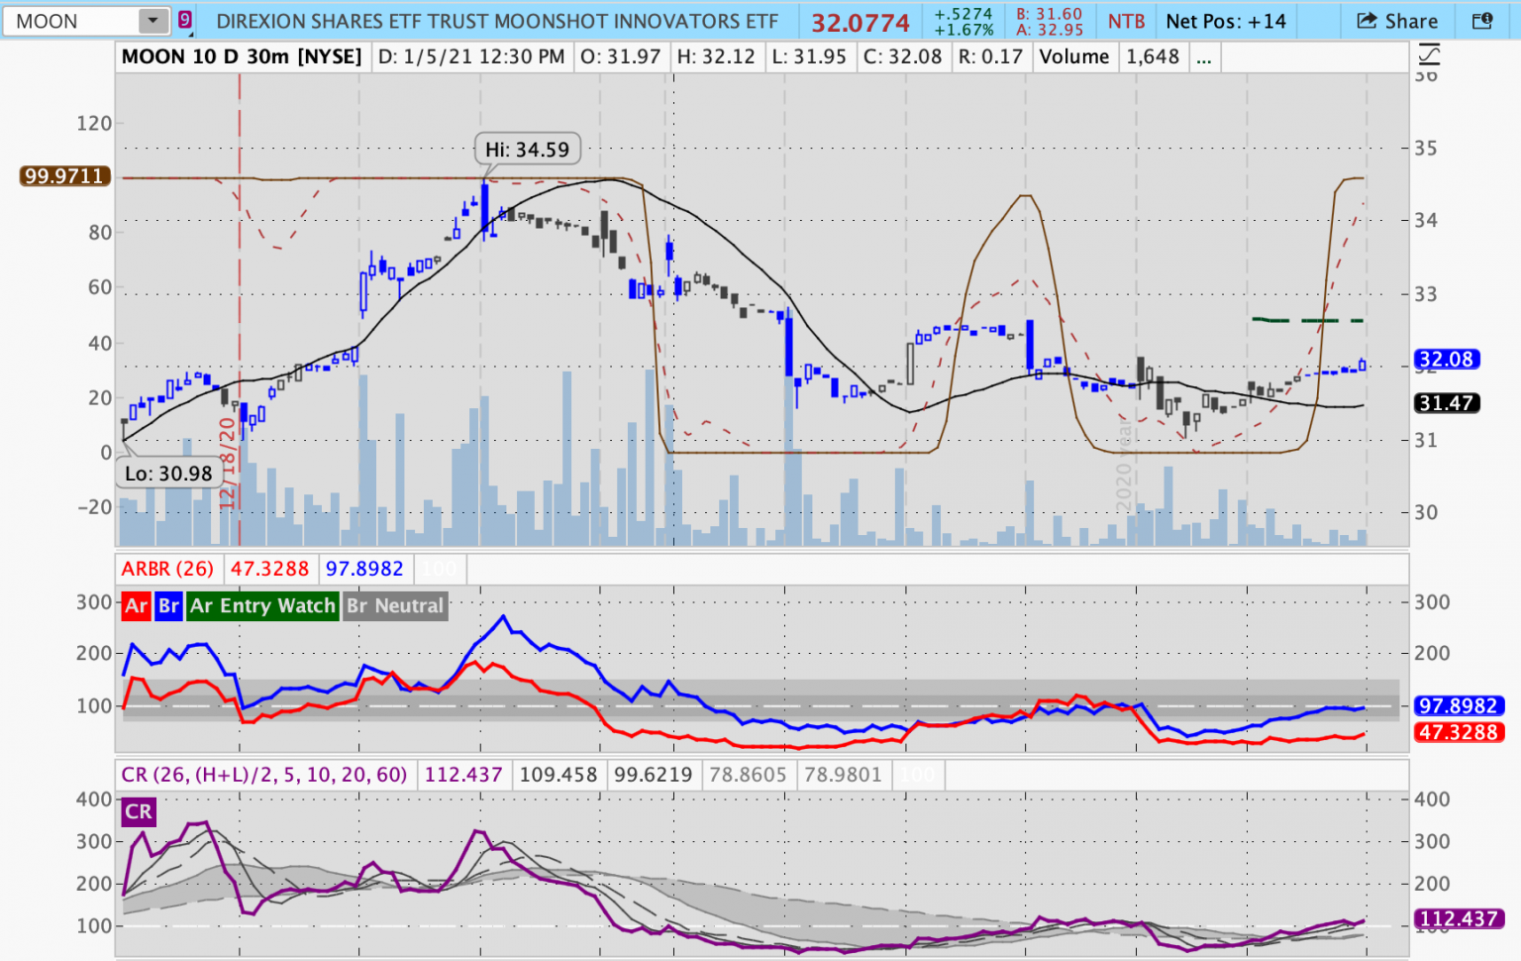This screenshot has width=1521, height=961.
Task: Select the ARBR (26) study title
Action: point(167,569)
